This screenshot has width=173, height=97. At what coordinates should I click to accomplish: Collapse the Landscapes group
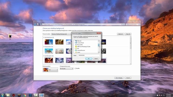[44, 56]
